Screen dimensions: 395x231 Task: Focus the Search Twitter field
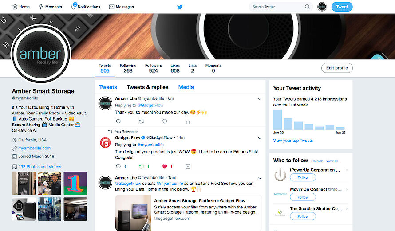280,7
